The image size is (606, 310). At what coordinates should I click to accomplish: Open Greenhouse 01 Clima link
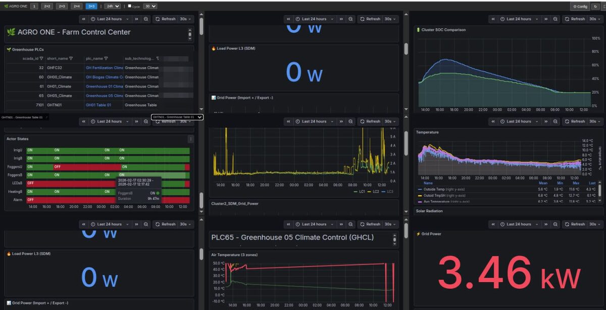click(105, 86)
